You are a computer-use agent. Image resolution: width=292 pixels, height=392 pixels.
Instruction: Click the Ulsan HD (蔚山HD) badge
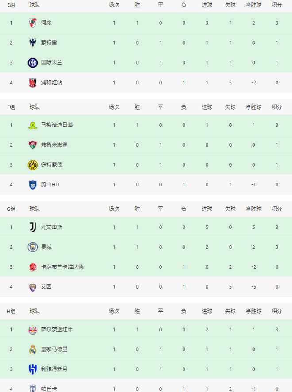[x=33, y=185]
